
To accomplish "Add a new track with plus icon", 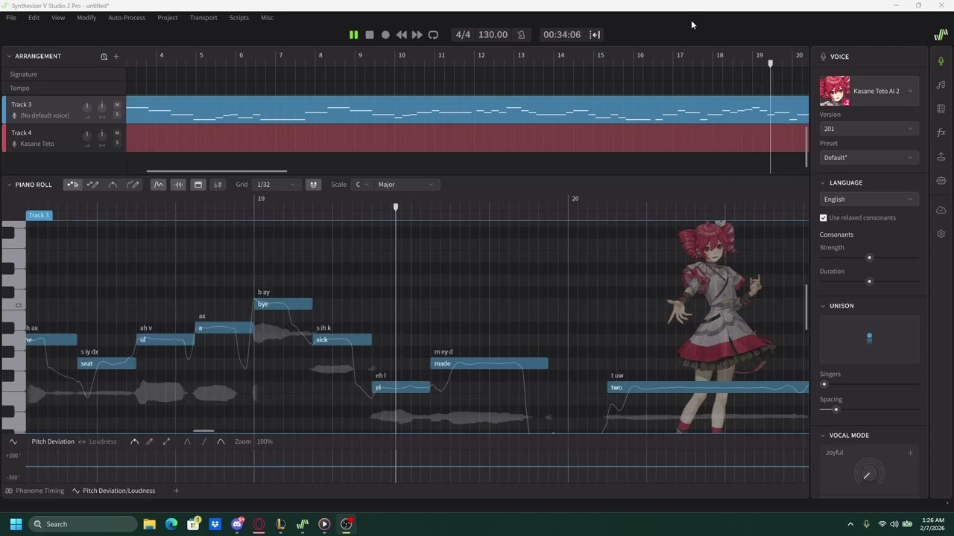I will point(116,57).
